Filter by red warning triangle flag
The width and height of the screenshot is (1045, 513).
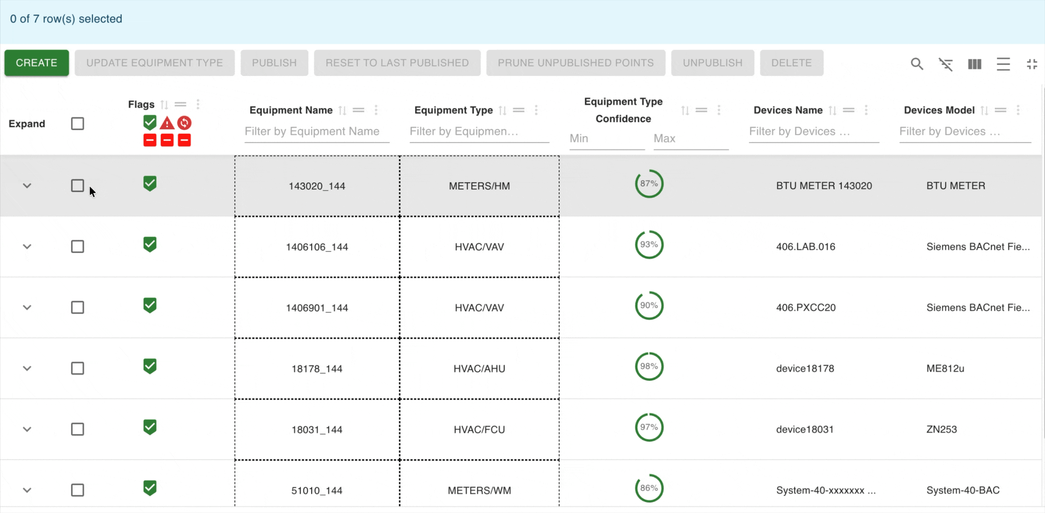pos(167,123)
